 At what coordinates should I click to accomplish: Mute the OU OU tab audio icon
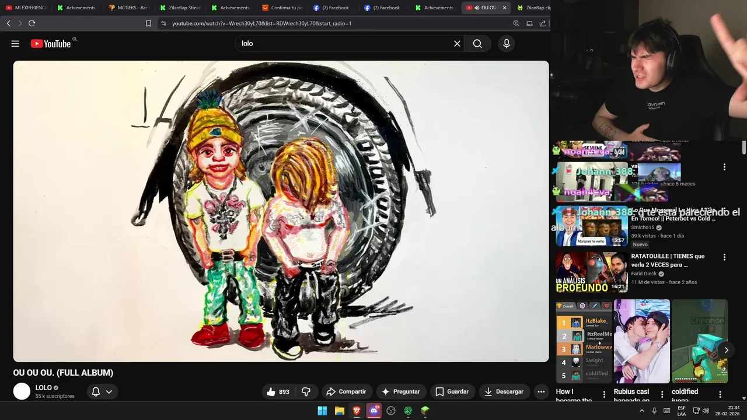(x=477, y=8)
